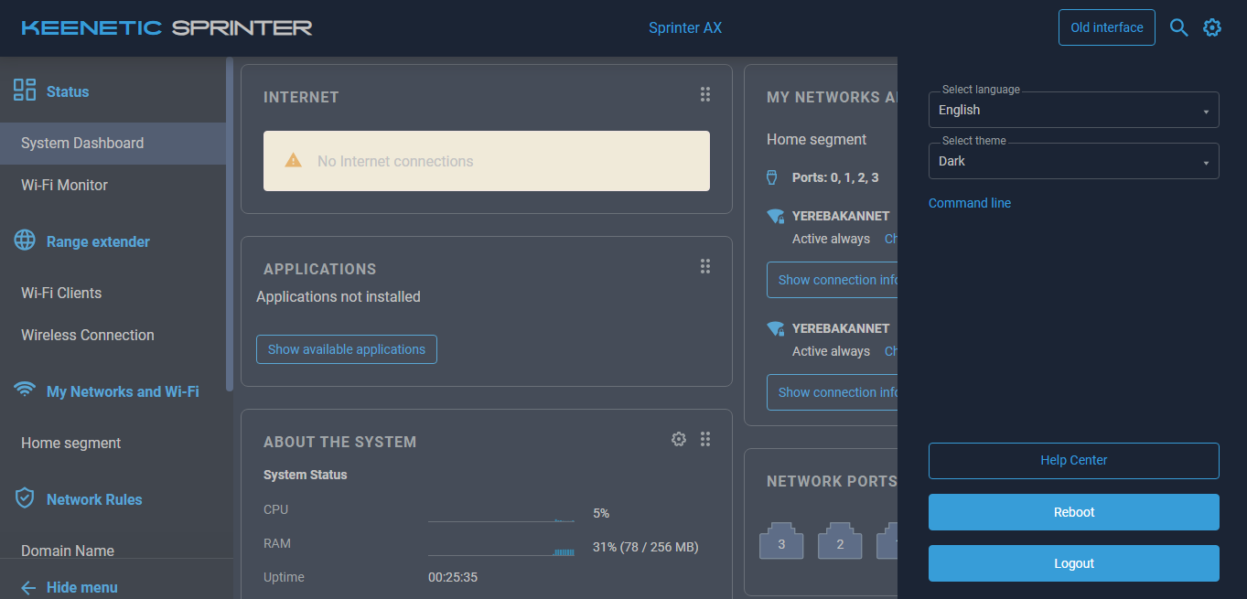Select My Networks and Wi-Fi section header
Screen dimensions: 1247x599
point(123,391)
